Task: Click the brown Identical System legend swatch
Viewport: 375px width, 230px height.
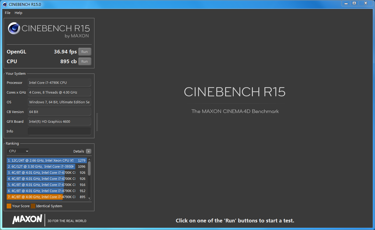Action: tap(33, 206)
